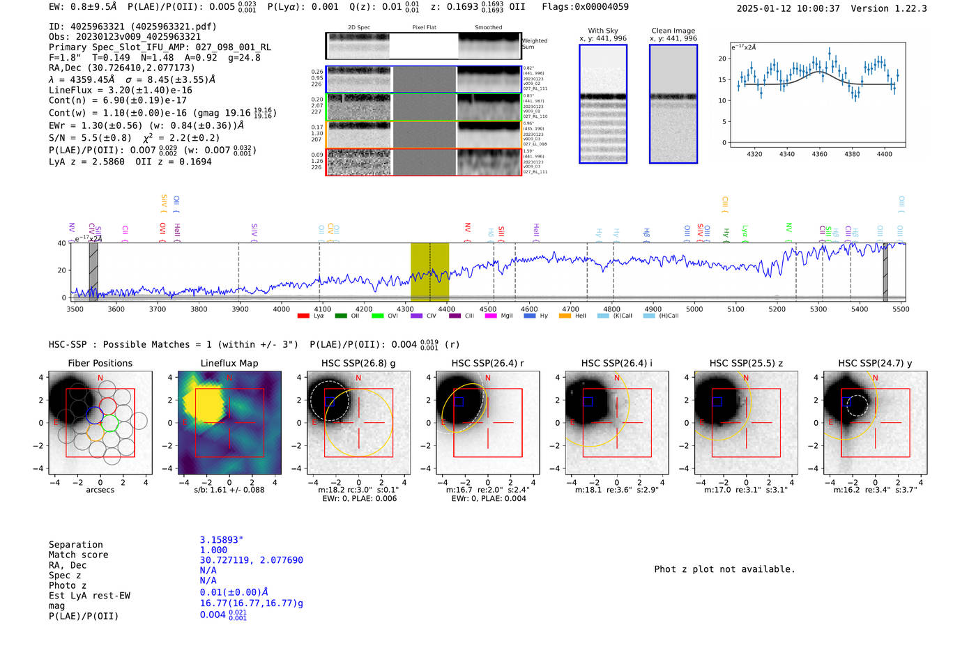Select the blue-bordered fiber 2D spectrum
The height and width of the screenshot is (664, 976).
tap(423, 79)
